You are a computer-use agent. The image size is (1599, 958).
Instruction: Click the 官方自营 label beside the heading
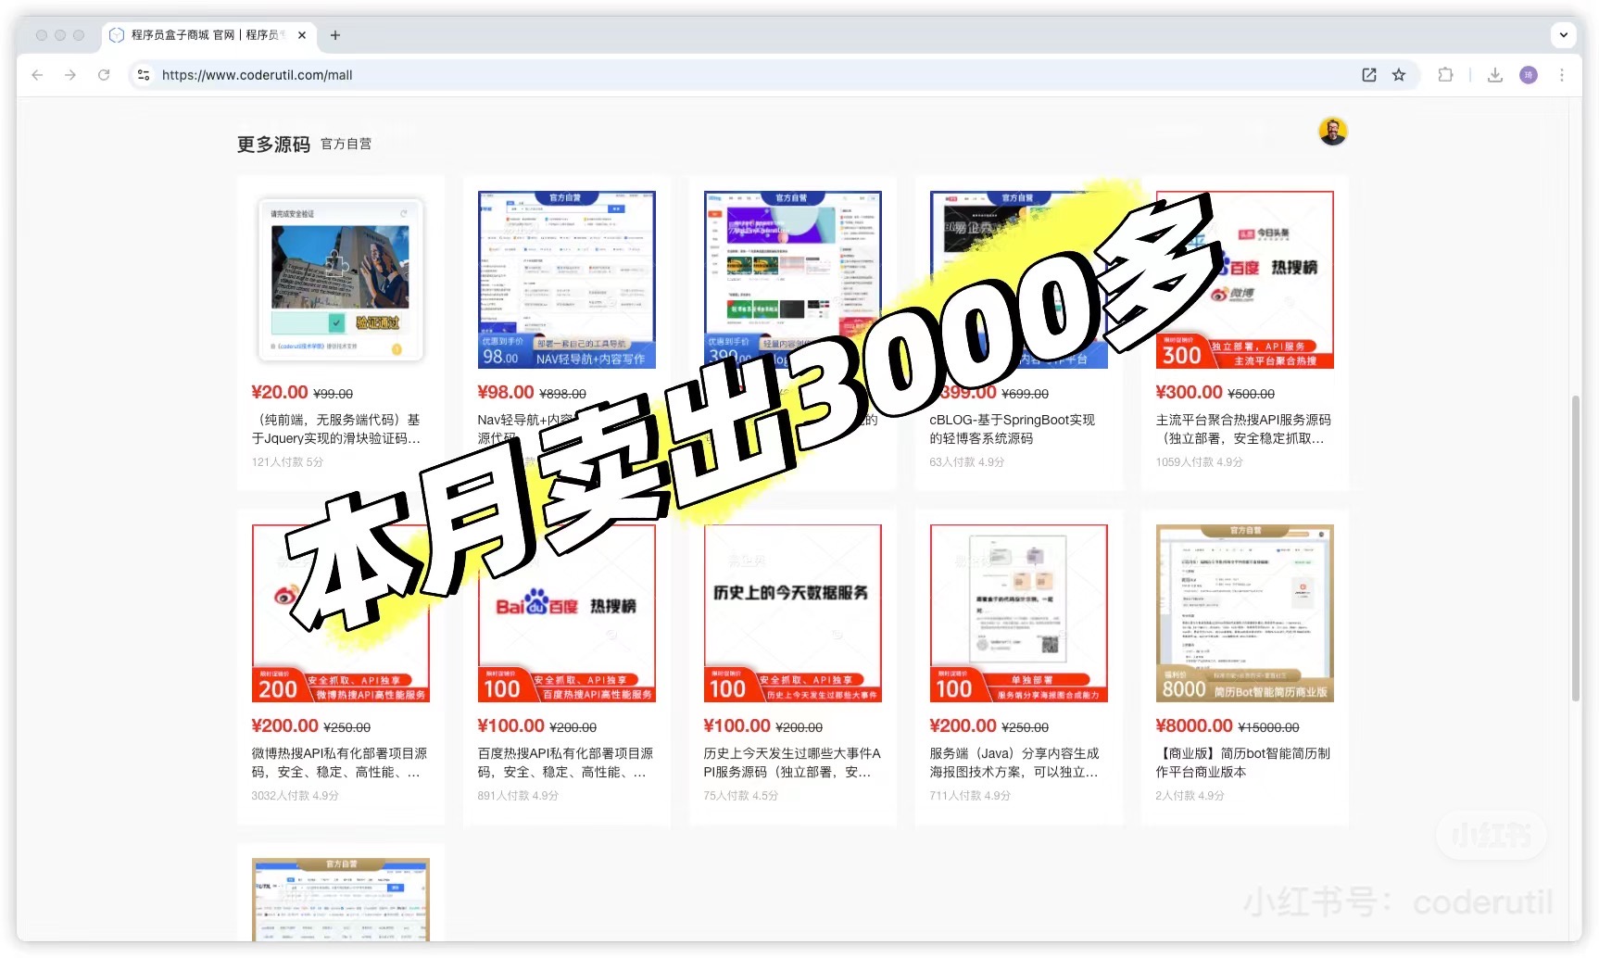pos(346,144)
